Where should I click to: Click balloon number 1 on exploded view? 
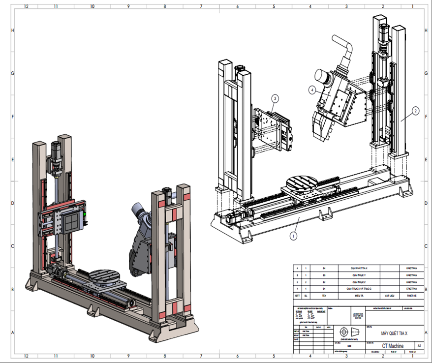(294, 236)
